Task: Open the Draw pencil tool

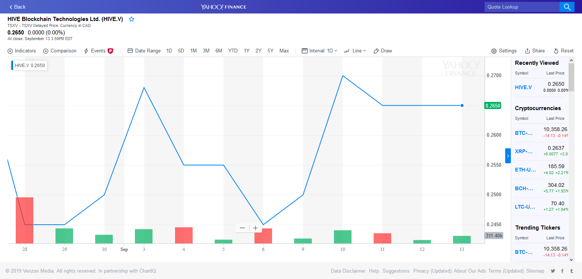Action: [x=383, y=51]
